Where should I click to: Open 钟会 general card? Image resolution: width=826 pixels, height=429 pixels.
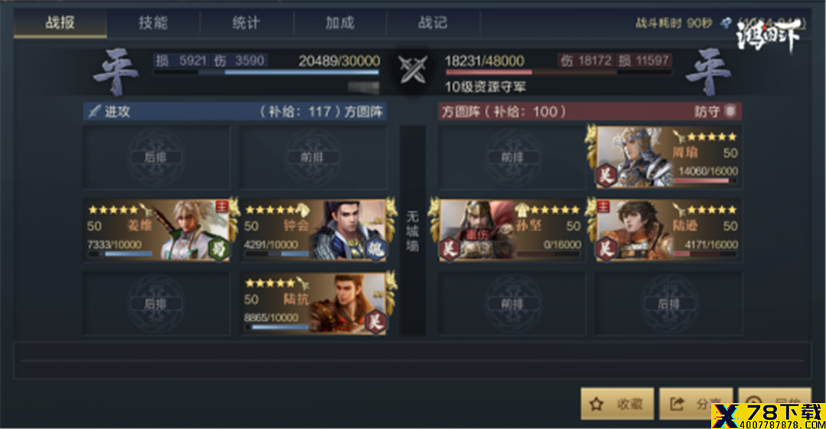coord(314,229)
